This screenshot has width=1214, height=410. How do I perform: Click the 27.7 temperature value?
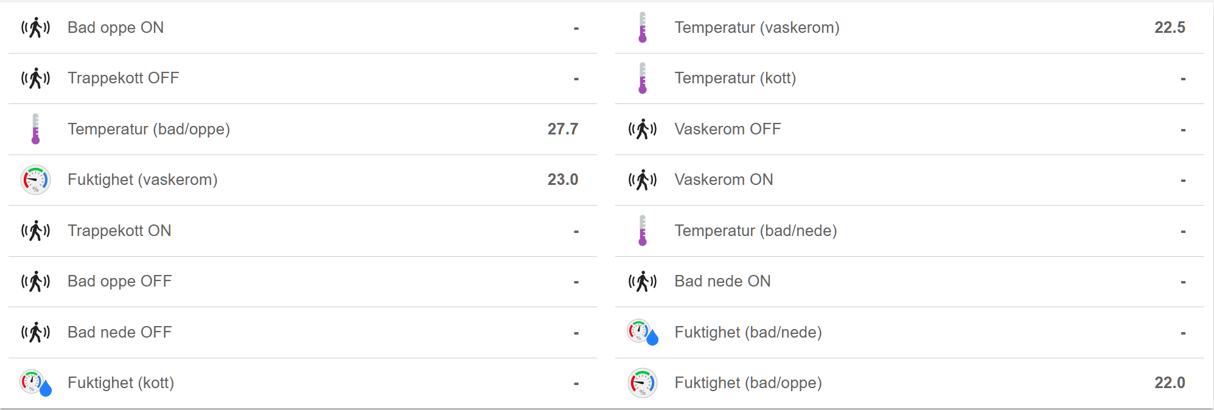tap(562, 129)
